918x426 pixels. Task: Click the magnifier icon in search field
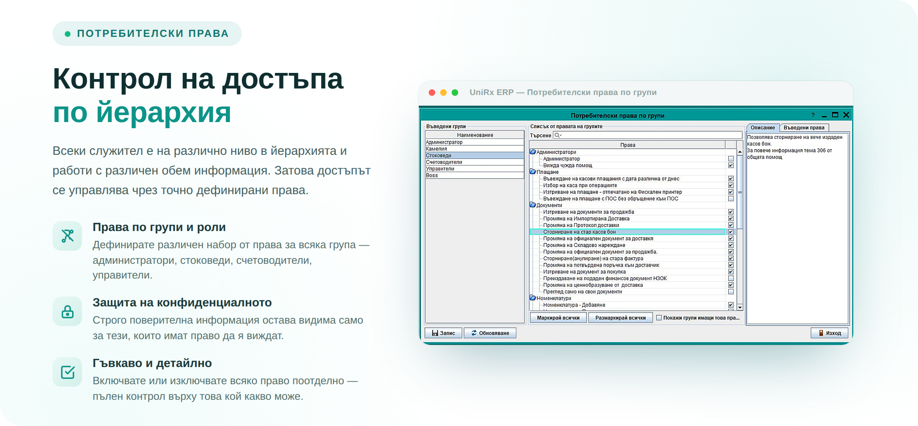557,135
